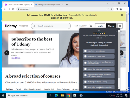Open Teach on Udemy link
Screen dimensions: 130x98
tap(80, 26)
